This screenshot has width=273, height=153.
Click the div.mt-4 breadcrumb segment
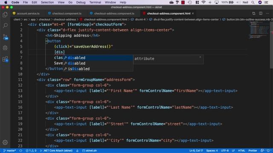click(140, 20)
